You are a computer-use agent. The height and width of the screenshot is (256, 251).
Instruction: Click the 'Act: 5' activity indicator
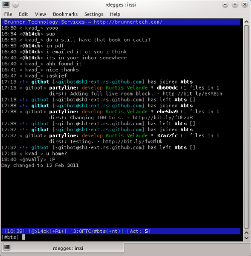point(139,231)
